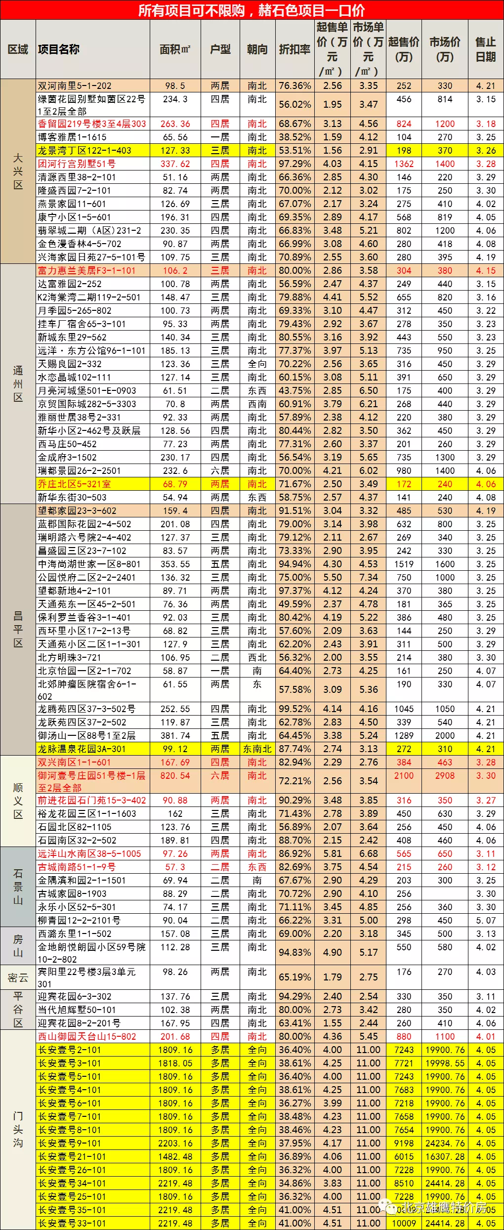Viewport: 504px width, 1230px height.
Task: Select project 远洋·东方公馆96-1-101
Action: (92, 350)
